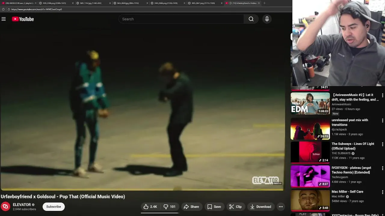Viewport: 385px width, 216px height.
Task: Open The Subways Lines Of Light thumbnail
Action: click(310, 152)
